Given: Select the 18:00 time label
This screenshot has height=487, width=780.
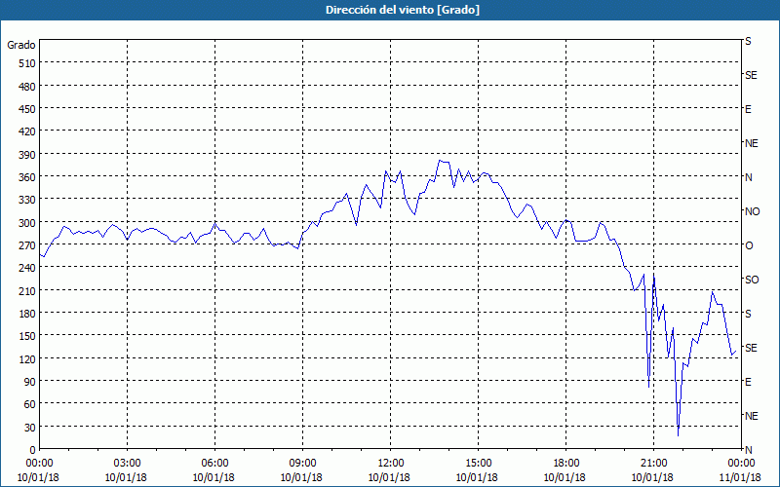Looking at the screenshot, I should pos(565,464).
